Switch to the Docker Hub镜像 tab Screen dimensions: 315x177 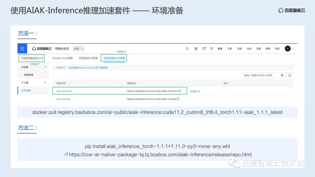(62, 58)
